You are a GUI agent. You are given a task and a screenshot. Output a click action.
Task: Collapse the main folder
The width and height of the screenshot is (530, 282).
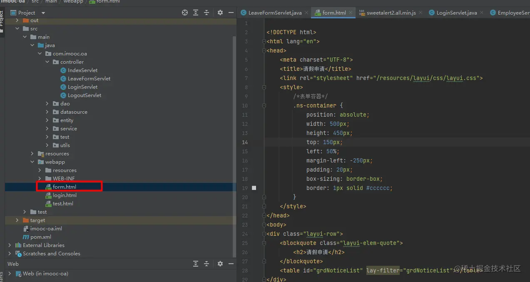[25, 37]
